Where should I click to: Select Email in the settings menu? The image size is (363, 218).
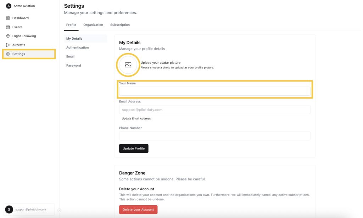click(70, 56)
